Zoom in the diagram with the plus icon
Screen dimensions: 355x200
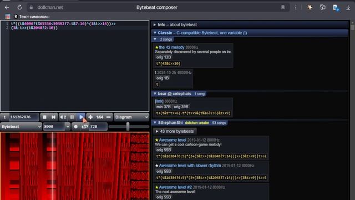click(90, 117)
